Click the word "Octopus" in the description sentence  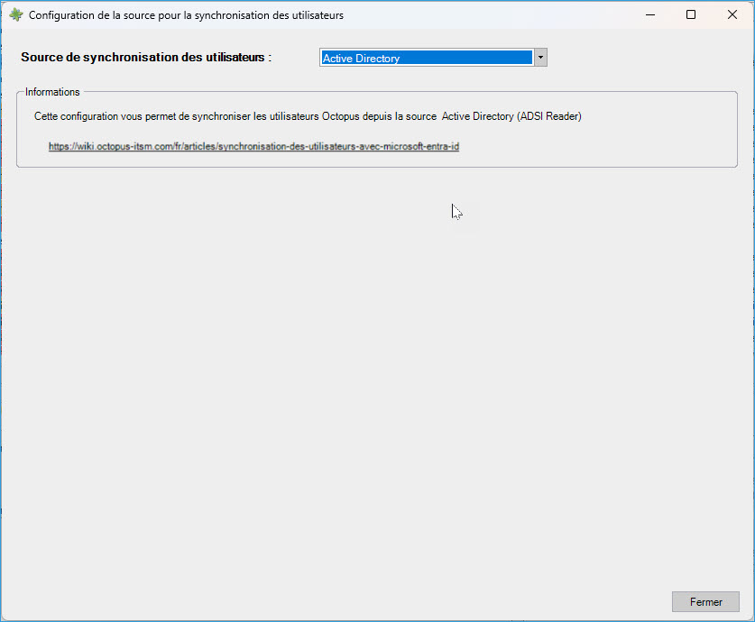pyautogui.click(x=340, y=116)
